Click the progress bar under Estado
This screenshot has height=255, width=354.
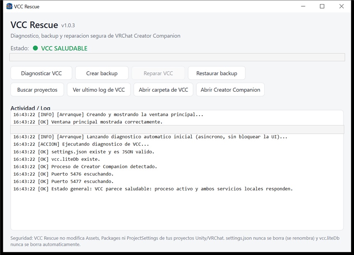click(x=177, y=57)
